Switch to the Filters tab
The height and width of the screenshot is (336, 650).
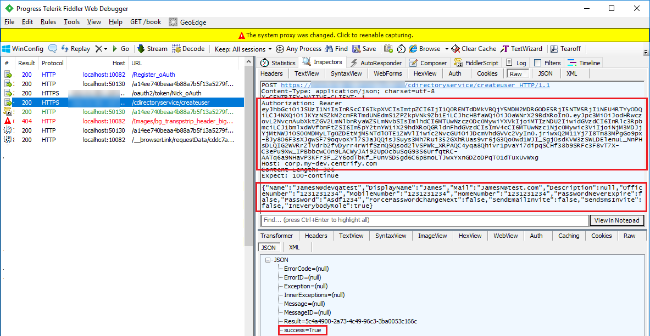click(547, 63)
